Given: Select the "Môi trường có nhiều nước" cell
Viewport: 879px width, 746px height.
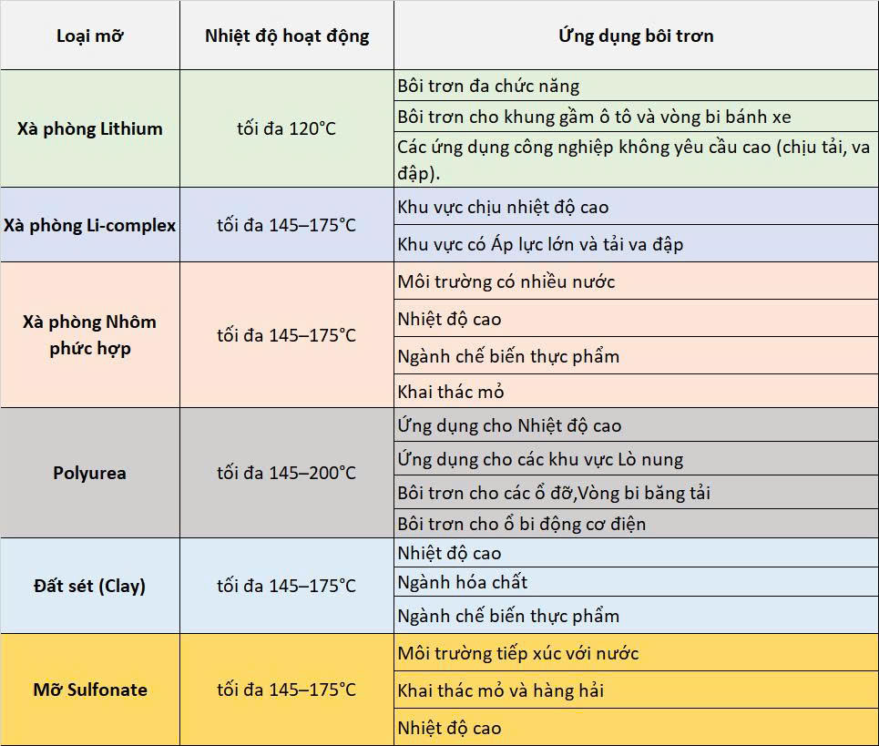Looking at the screenshot, I should pos(506,281).
